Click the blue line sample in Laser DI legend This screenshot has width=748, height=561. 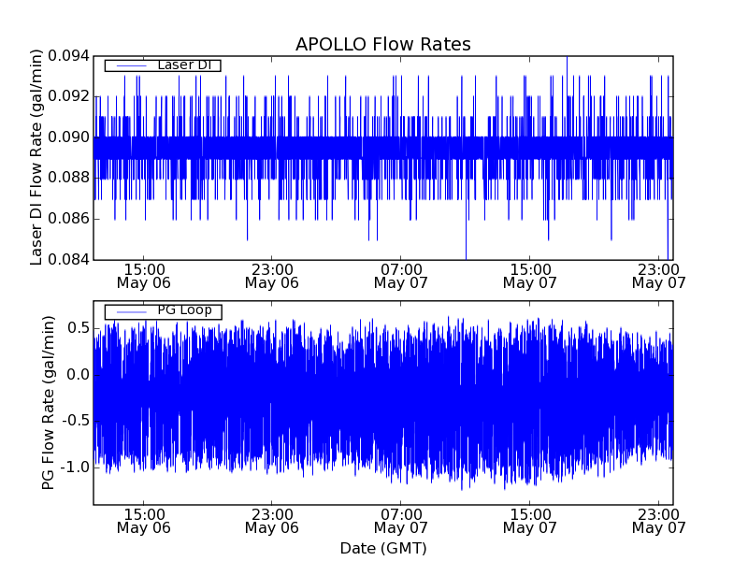pos(130,65)
